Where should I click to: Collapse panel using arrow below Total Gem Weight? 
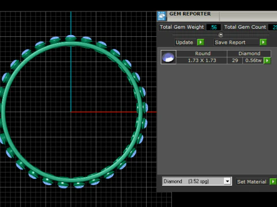[220, 34]
